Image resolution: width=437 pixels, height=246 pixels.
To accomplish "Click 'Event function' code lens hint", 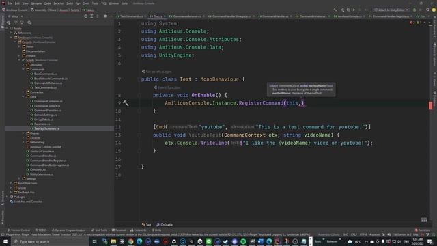I will pyautogui.click(x=169, y=87).
